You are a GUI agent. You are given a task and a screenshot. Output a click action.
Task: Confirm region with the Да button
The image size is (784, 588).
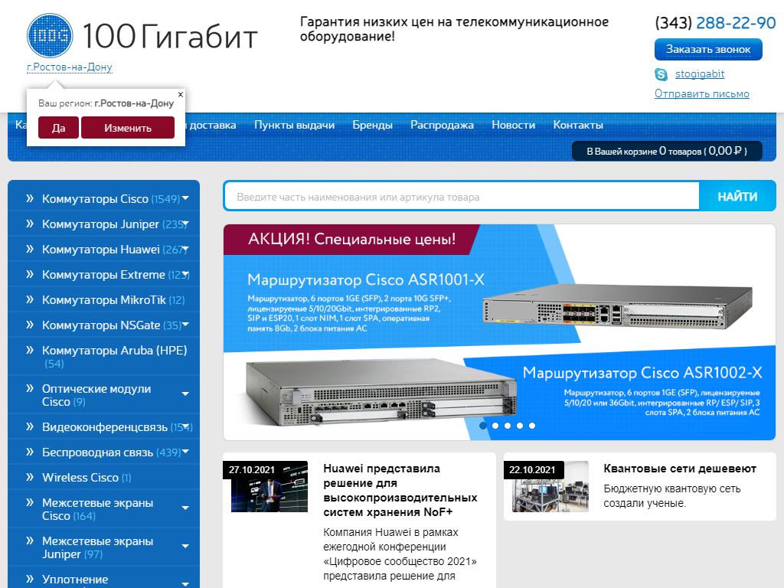click(58, 128)
